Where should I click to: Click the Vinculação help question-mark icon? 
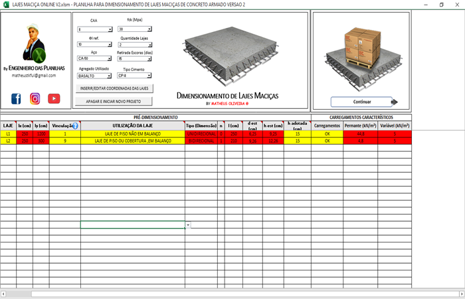pos(75,126)
